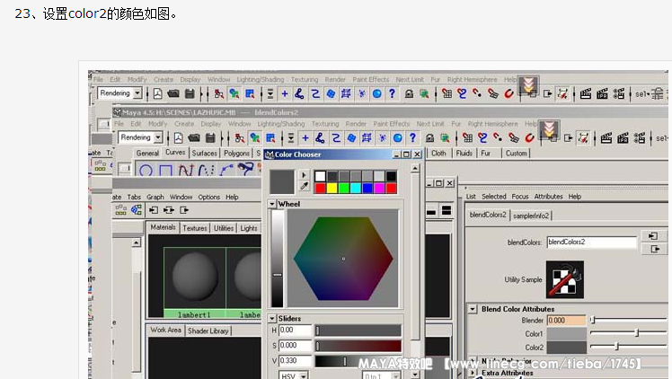
Task: Click the blendColors2 Utility Sample icon
Action: point(565,280)
